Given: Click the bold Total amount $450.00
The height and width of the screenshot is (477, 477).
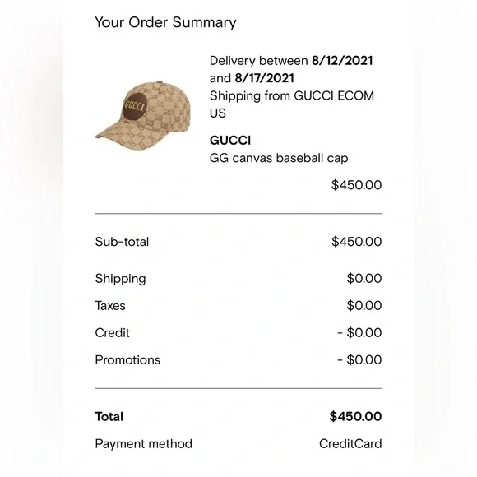Looking at the screenshot, I should [x=355, y=416].
